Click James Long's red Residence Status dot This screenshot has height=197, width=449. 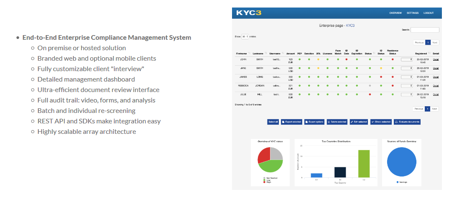(x=393, y=77)
